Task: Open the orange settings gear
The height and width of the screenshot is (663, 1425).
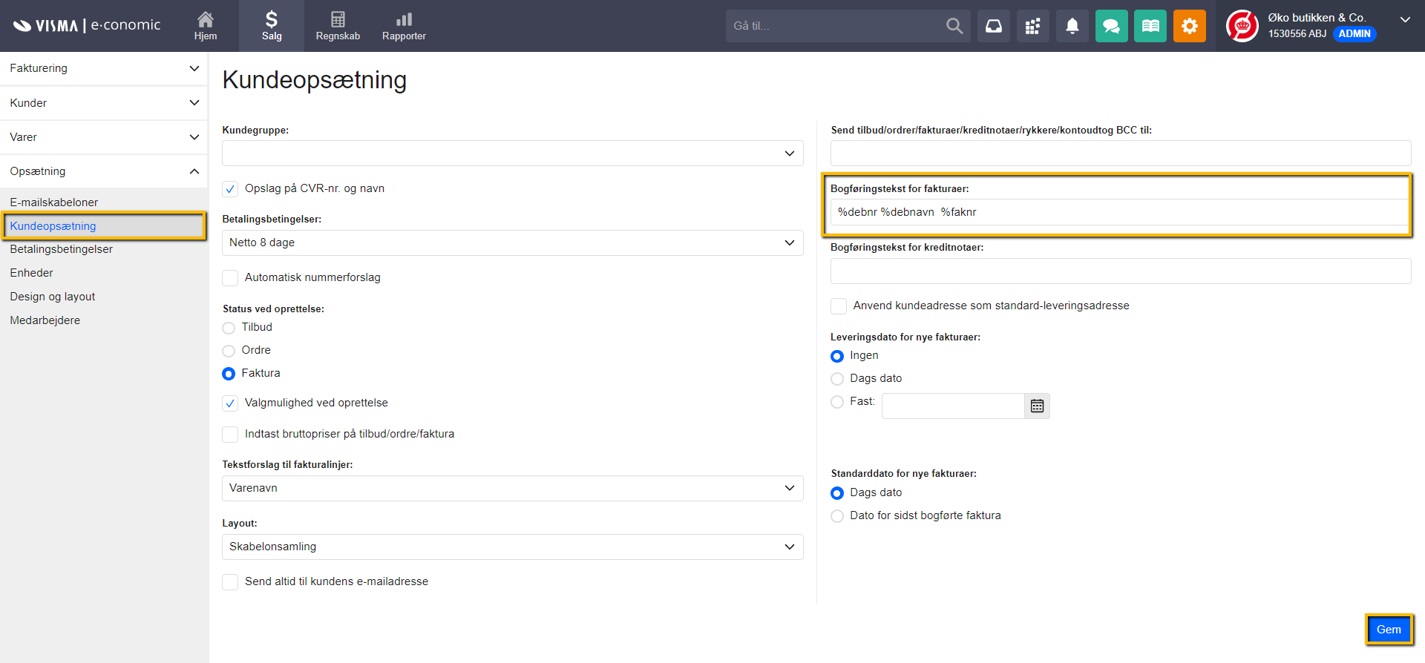Action: [1189, 27]
